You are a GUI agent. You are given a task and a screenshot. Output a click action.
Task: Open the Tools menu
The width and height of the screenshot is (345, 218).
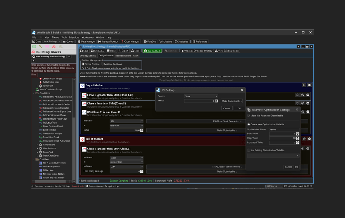click(x=64, y=37)
